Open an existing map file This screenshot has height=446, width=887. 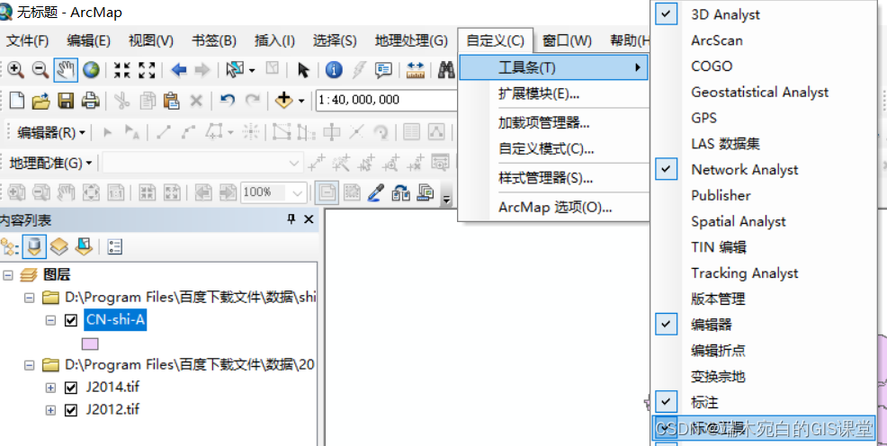tap(41, 101)
